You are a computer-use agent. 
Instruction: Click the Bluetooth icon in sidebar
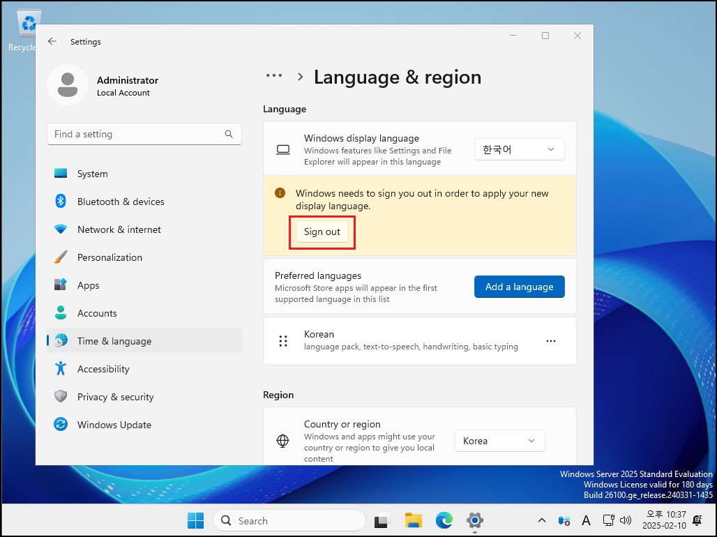coord(61,202)
